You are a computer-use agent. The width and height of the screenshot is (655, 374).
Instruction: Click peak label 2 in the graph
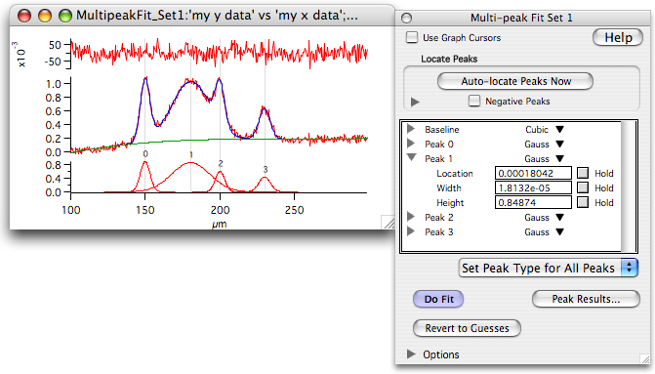click(221, 164)
